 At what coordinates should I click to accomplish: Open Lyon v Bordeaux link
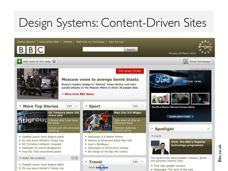[x=98, y=144]
